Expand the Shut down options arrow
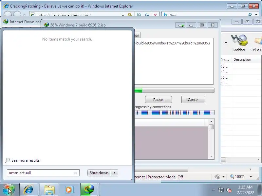The height and width of the screenshot is (196, 262). (x=114, y=173)
